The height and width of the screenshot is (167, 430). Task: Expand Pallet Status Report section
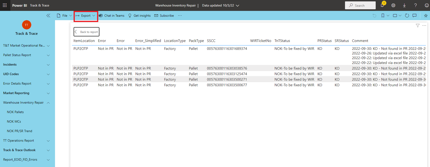pyautogui.click(x=48, y=55)
